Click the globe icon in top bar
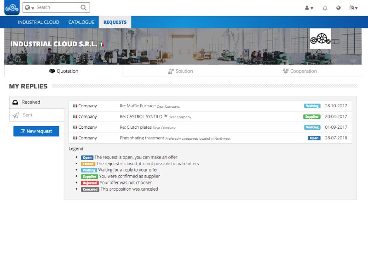The width and height of the screenshot is (368, 260). point(339,8)
